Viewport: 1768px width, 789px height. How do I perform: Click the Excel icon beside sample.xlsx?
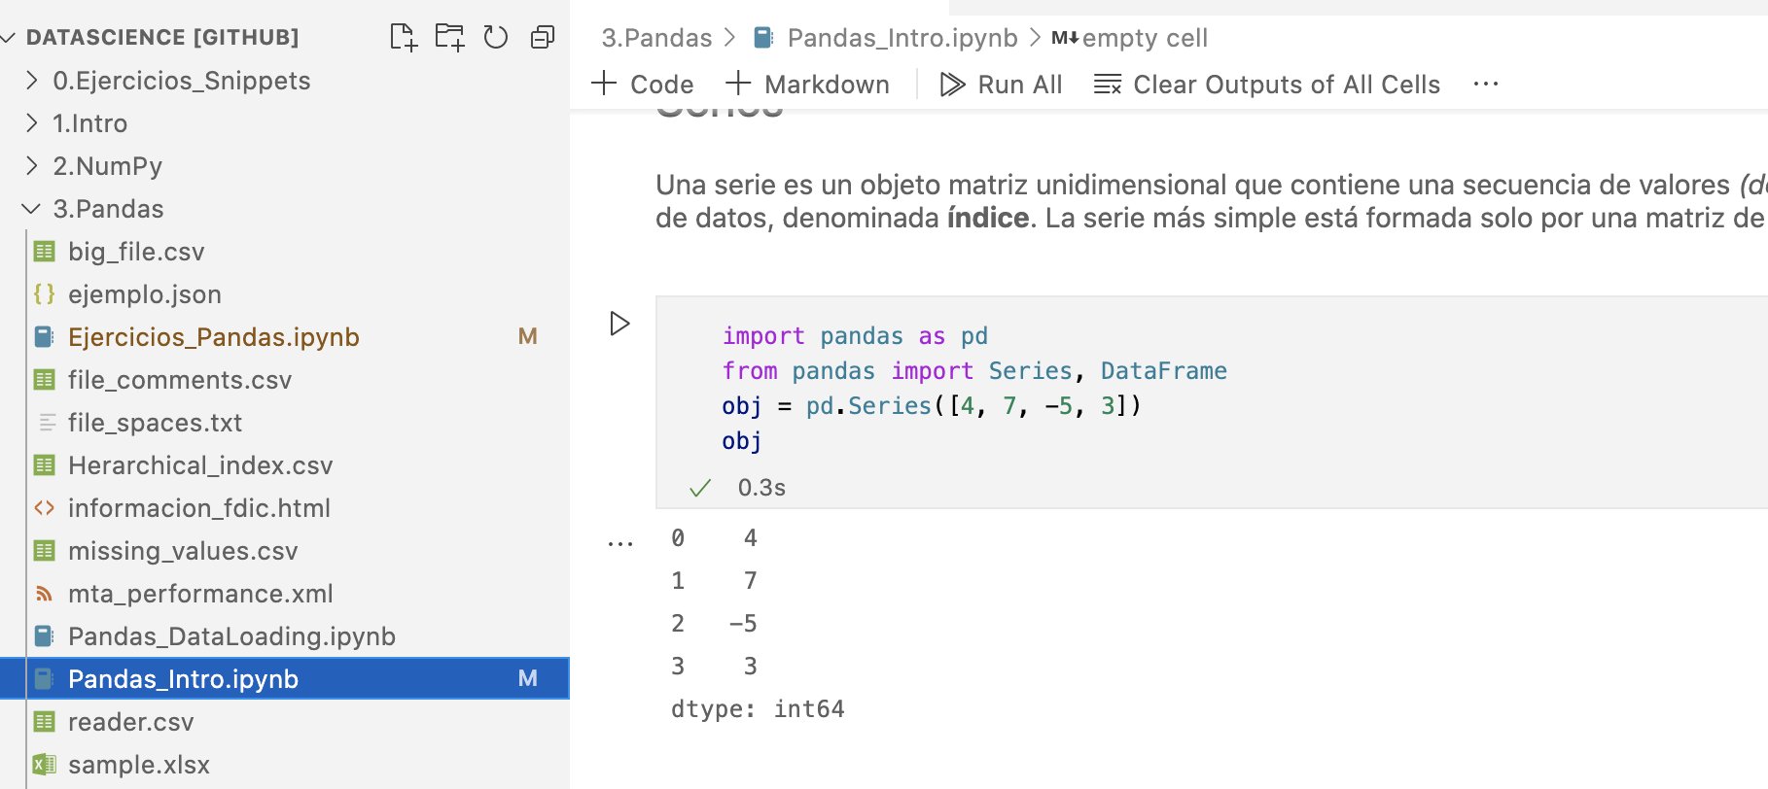[45, 765]
